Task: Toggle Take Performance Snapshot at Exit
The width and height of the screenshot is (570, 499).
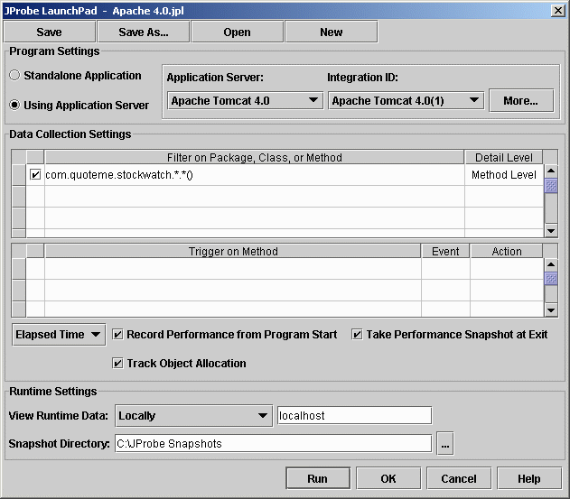Action: click(x=357, y=335)
